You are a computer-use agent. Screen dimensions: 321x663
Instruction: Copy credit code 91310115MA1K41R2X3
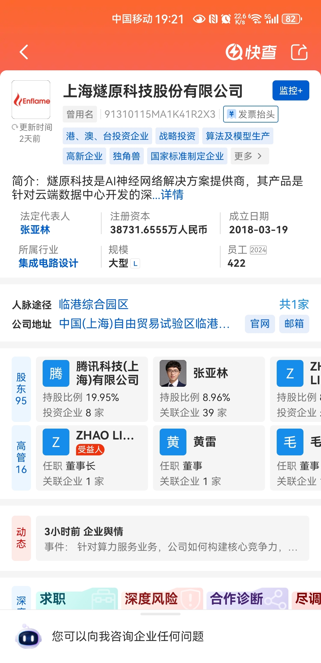pyautogui.click(x=160, y=114)
